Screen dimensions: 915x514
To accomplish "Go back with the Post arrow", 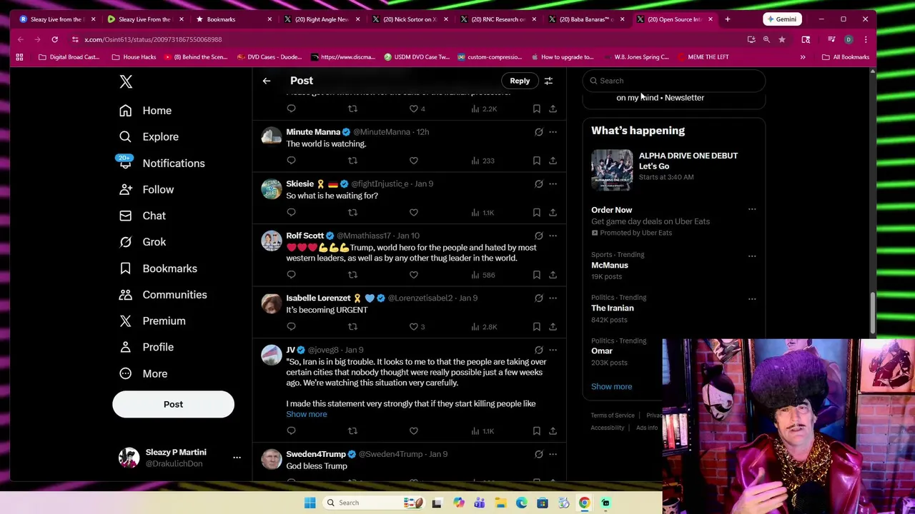I will click(266, 81).
